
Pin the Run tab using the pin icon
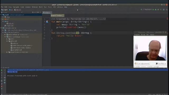point(2,84)
